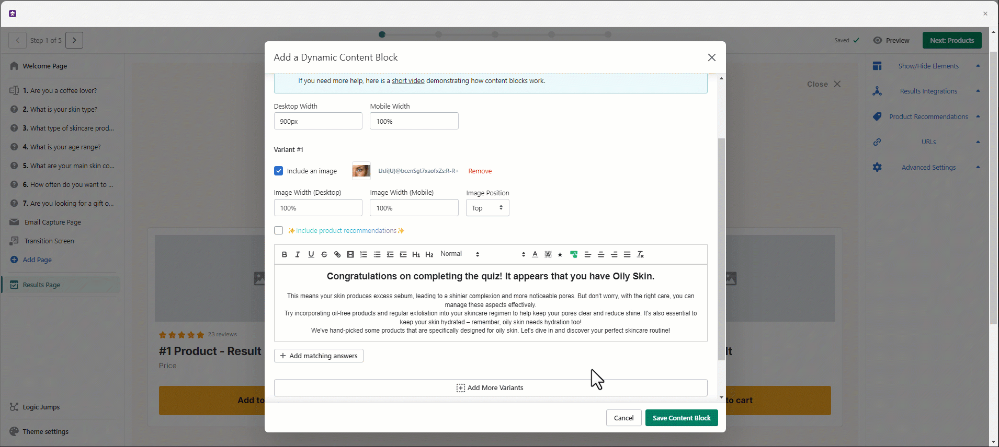Apply underline formatting in the editor

(311, 254)
